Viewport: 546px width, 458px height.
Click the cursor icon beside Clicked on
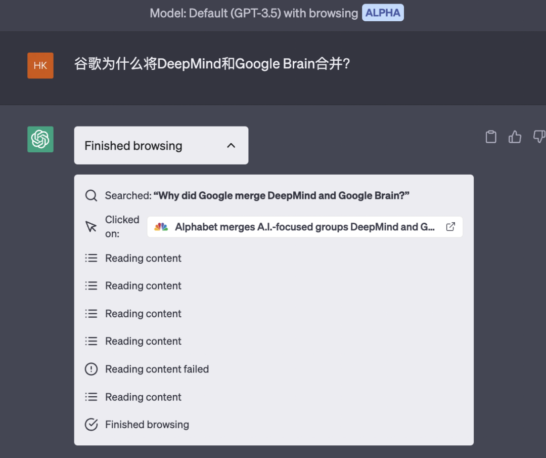(x=91, y=227)
